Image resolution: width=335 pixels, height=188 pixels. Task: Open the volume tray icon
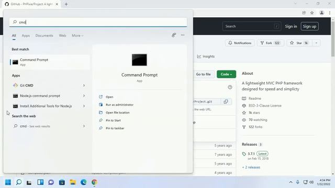(312, 182)
